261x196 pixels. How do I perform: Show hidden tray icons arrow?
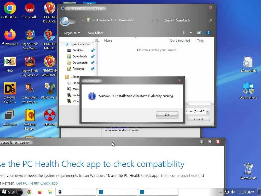pyautogui.click(x=220, y=192)
